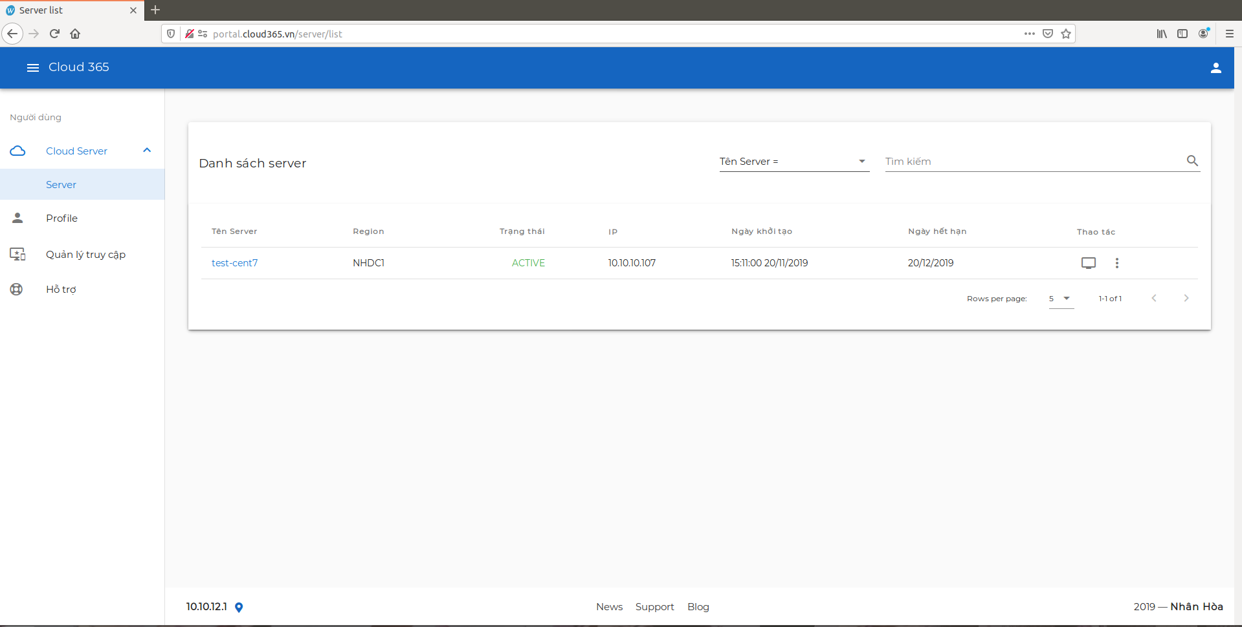Go to next page of table
This screenshot has width=1242, height=627.
pos(1186,298)
